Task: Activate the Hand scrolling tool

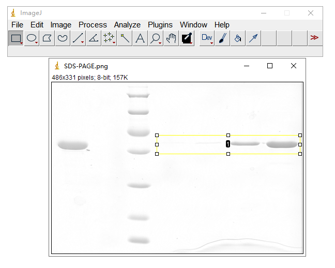Action: point(171,38)
